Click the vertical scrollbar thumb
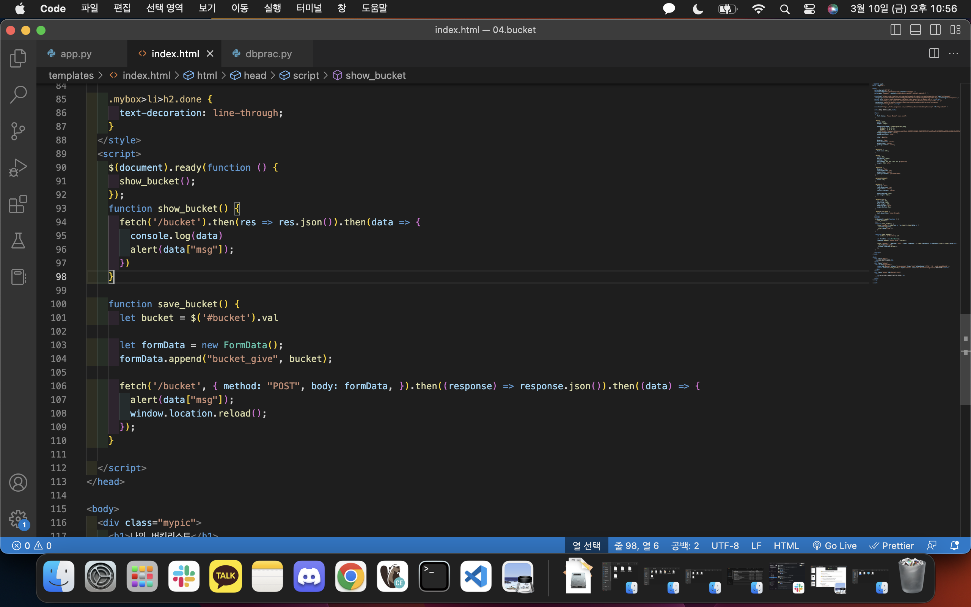This screenshot has height=607, width=971. [965, 360]
